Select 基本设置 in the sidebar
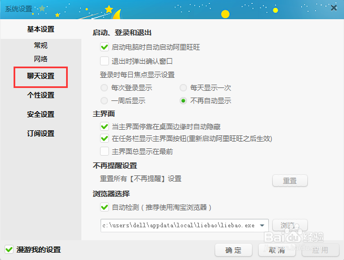 click(x=41, y=29)
